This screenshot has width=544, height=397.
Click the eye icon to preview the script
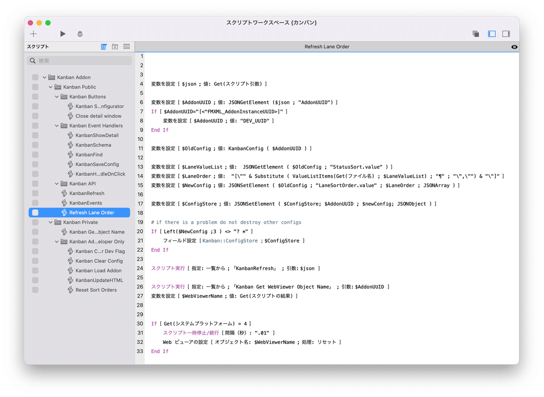coord(514,47)
